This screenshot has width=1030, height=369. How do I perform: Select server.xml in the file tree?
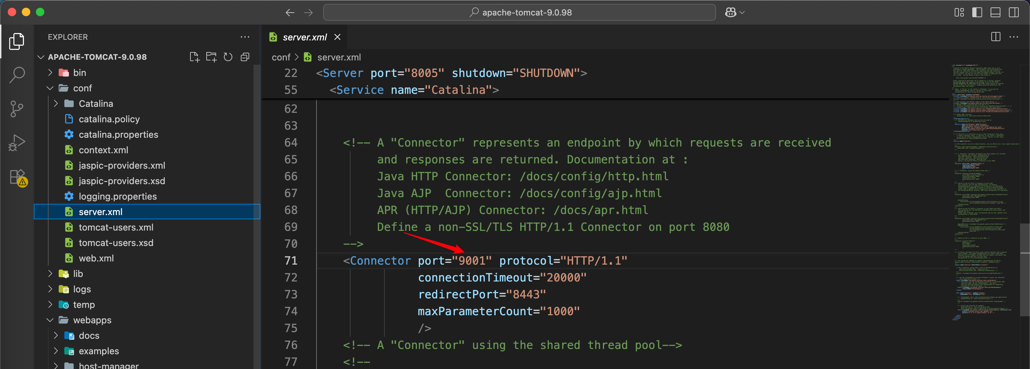(x=146, y=212)
